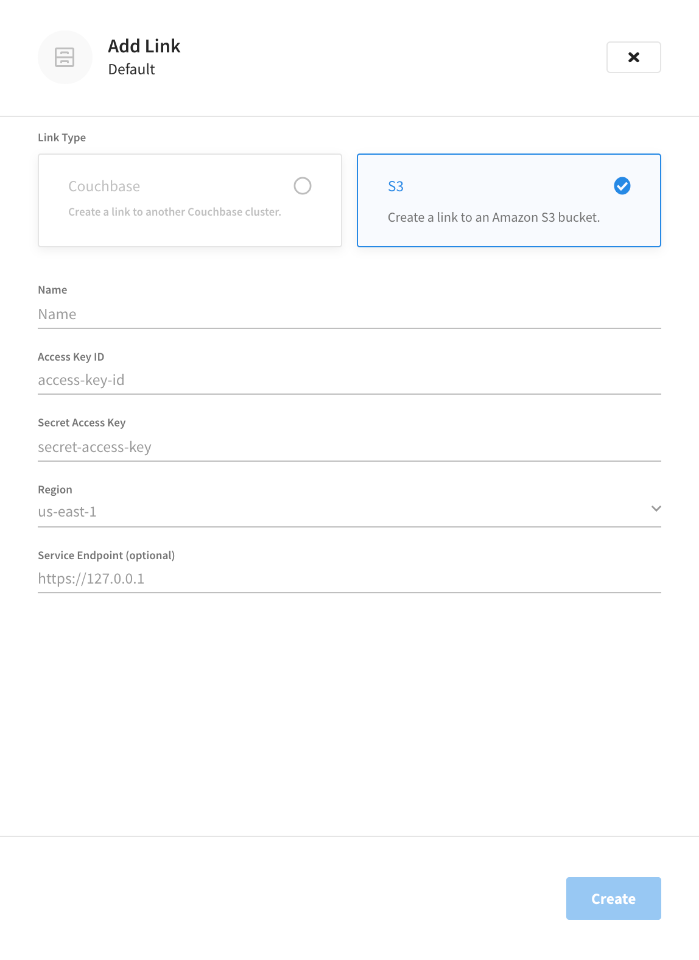
Task: Click the Service Endpoint field
Action: [349, 579]
